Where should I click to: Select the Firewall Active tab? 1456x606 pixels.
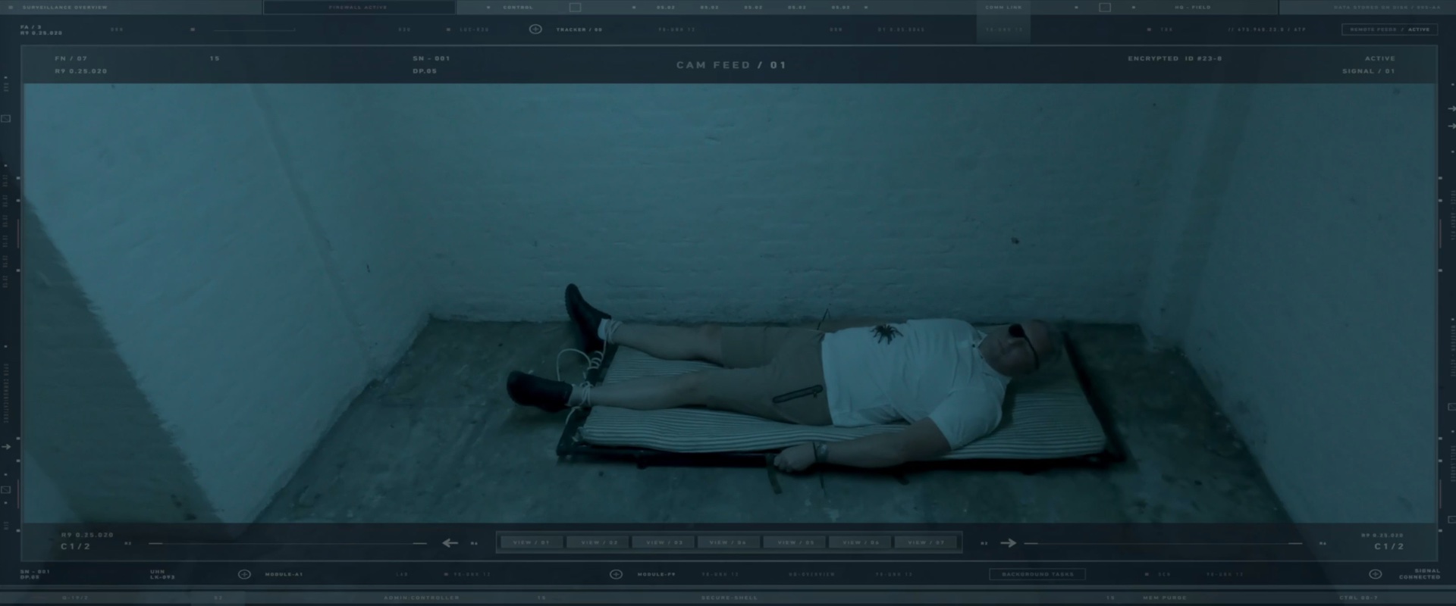coord(358,8)
